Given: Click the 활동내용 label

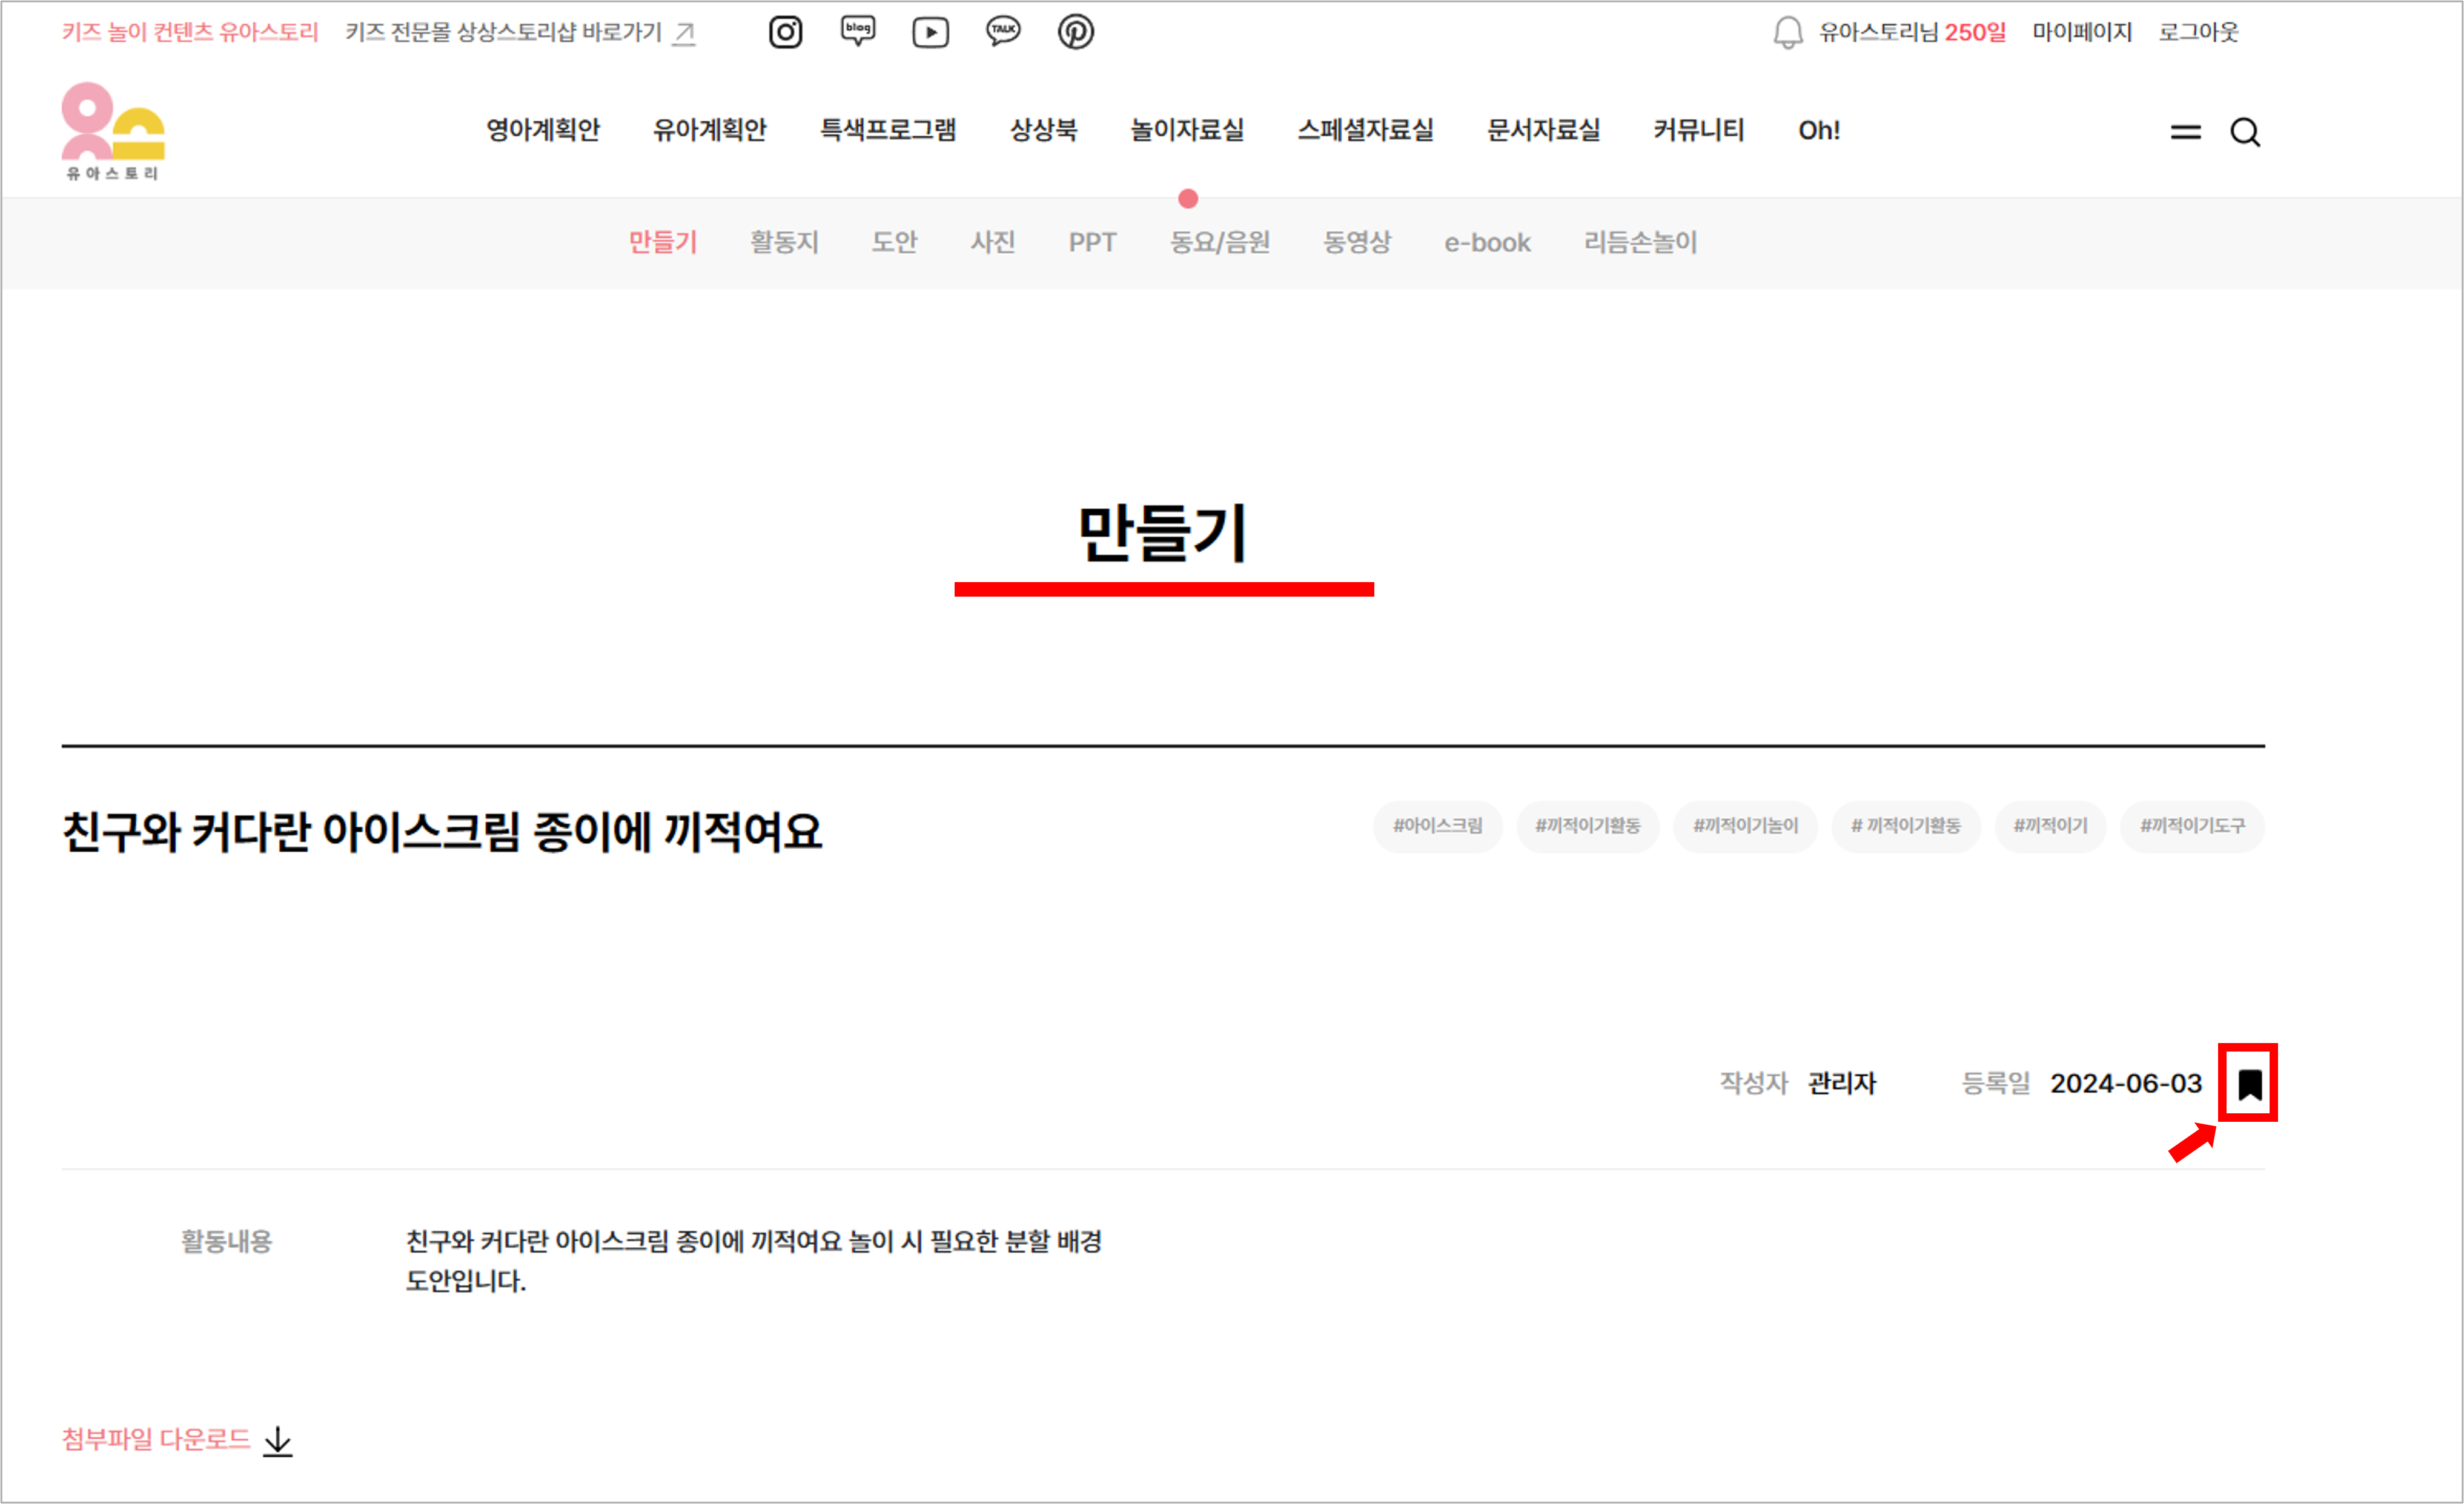Looking at the screenshot, I should 226,1242.
